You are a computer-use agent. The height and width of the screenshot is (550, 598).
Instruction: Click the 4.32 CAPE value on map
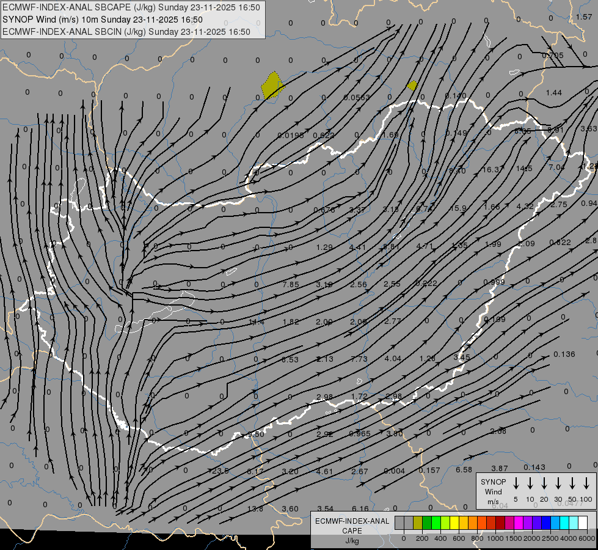525,206
